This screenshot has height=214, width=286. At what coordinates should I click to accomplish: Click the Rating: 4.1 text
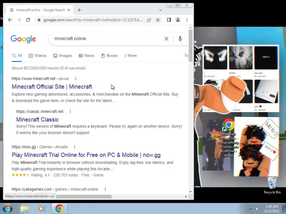click(x=40, y=175)
